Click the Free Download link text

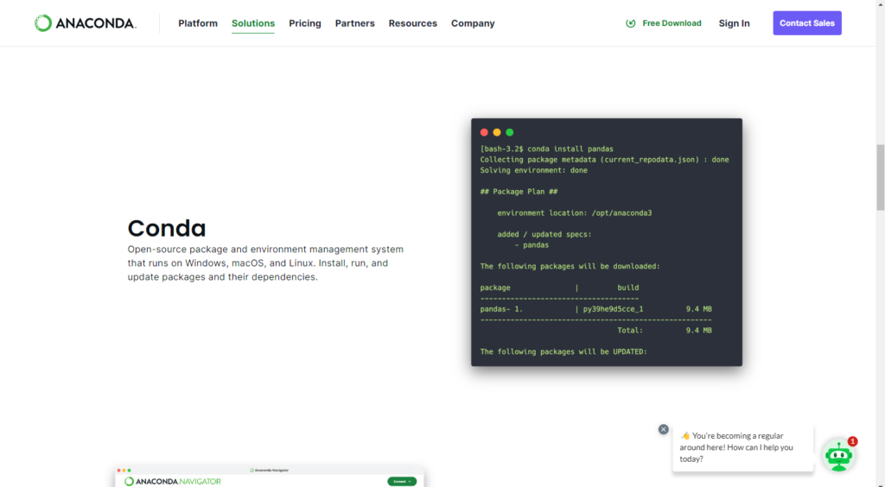672,23
